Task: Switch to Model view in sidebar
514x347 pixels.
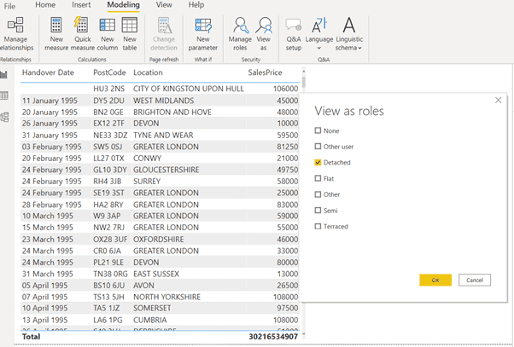Action: (4, 117)
